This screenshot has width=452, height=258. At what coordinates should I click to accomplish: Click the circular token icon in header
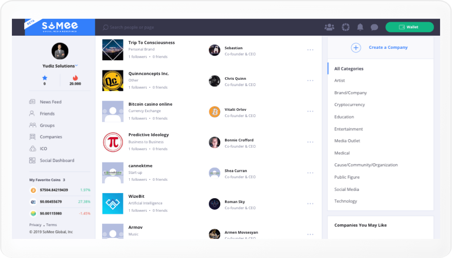pyautogui.click(x=345, y=27)
